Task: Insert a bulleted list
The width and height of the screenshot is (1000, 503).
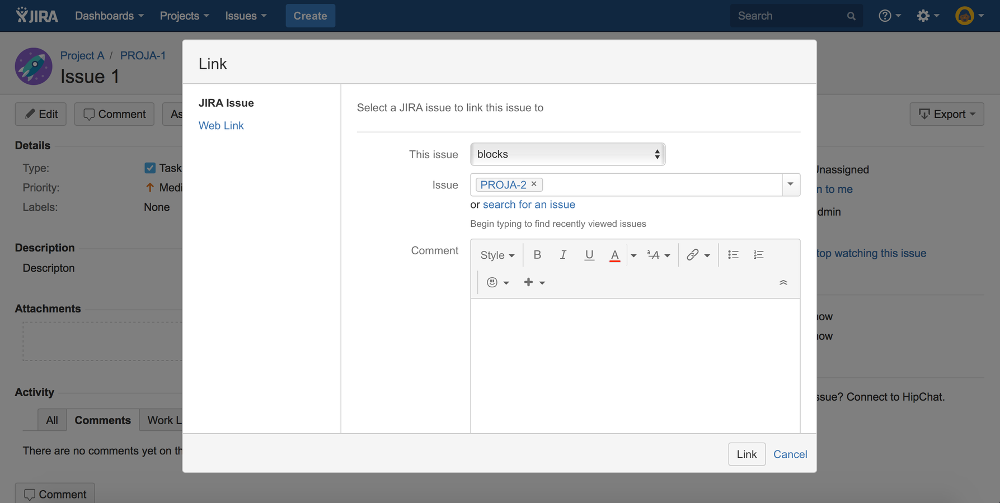Action: [733, 255]
